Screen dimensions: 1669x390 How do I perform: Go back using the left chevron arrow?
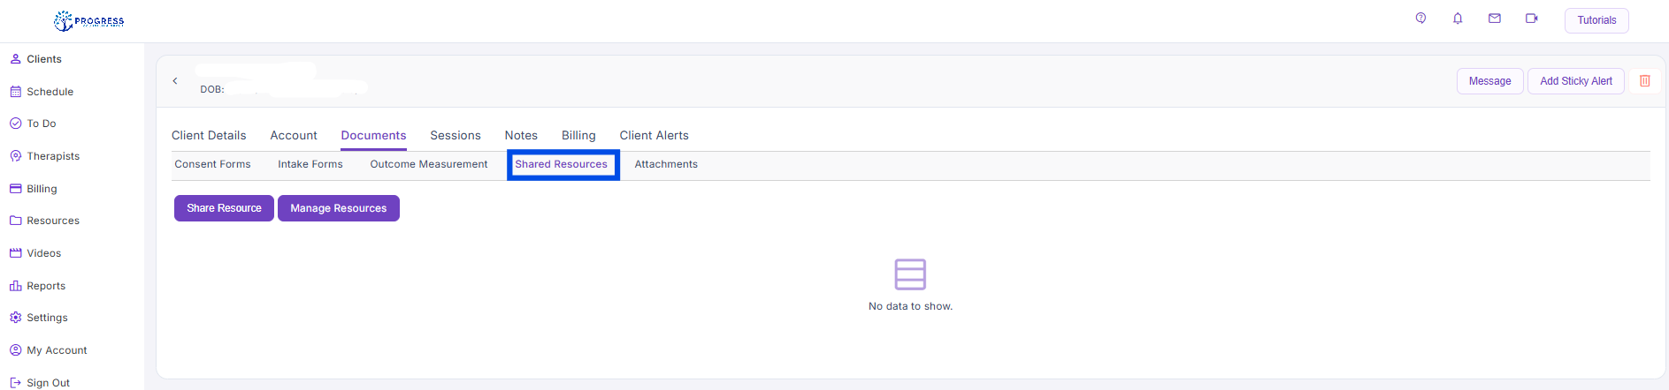175,81
